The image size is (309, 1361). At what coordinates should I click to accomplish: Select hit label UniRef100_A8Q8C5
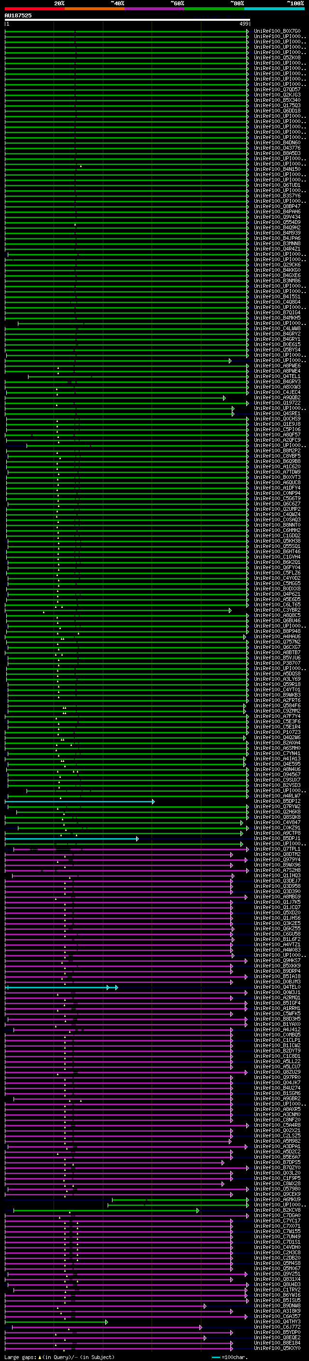(277, 616)
